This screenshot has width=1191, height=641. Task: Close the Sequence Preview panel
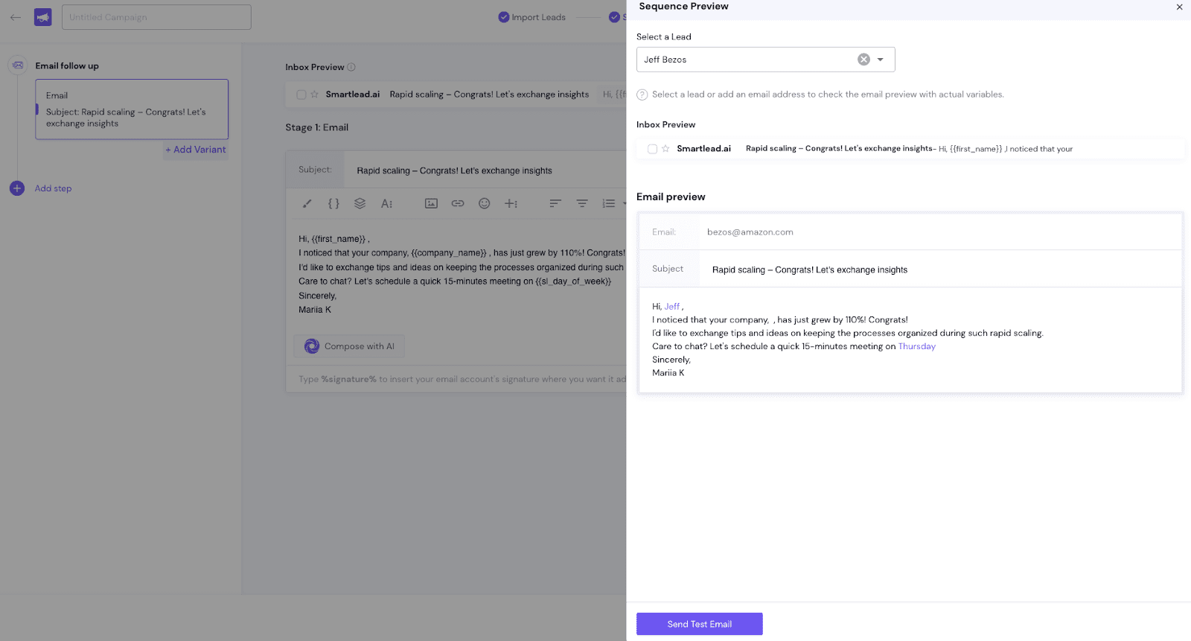[1179, 7]
